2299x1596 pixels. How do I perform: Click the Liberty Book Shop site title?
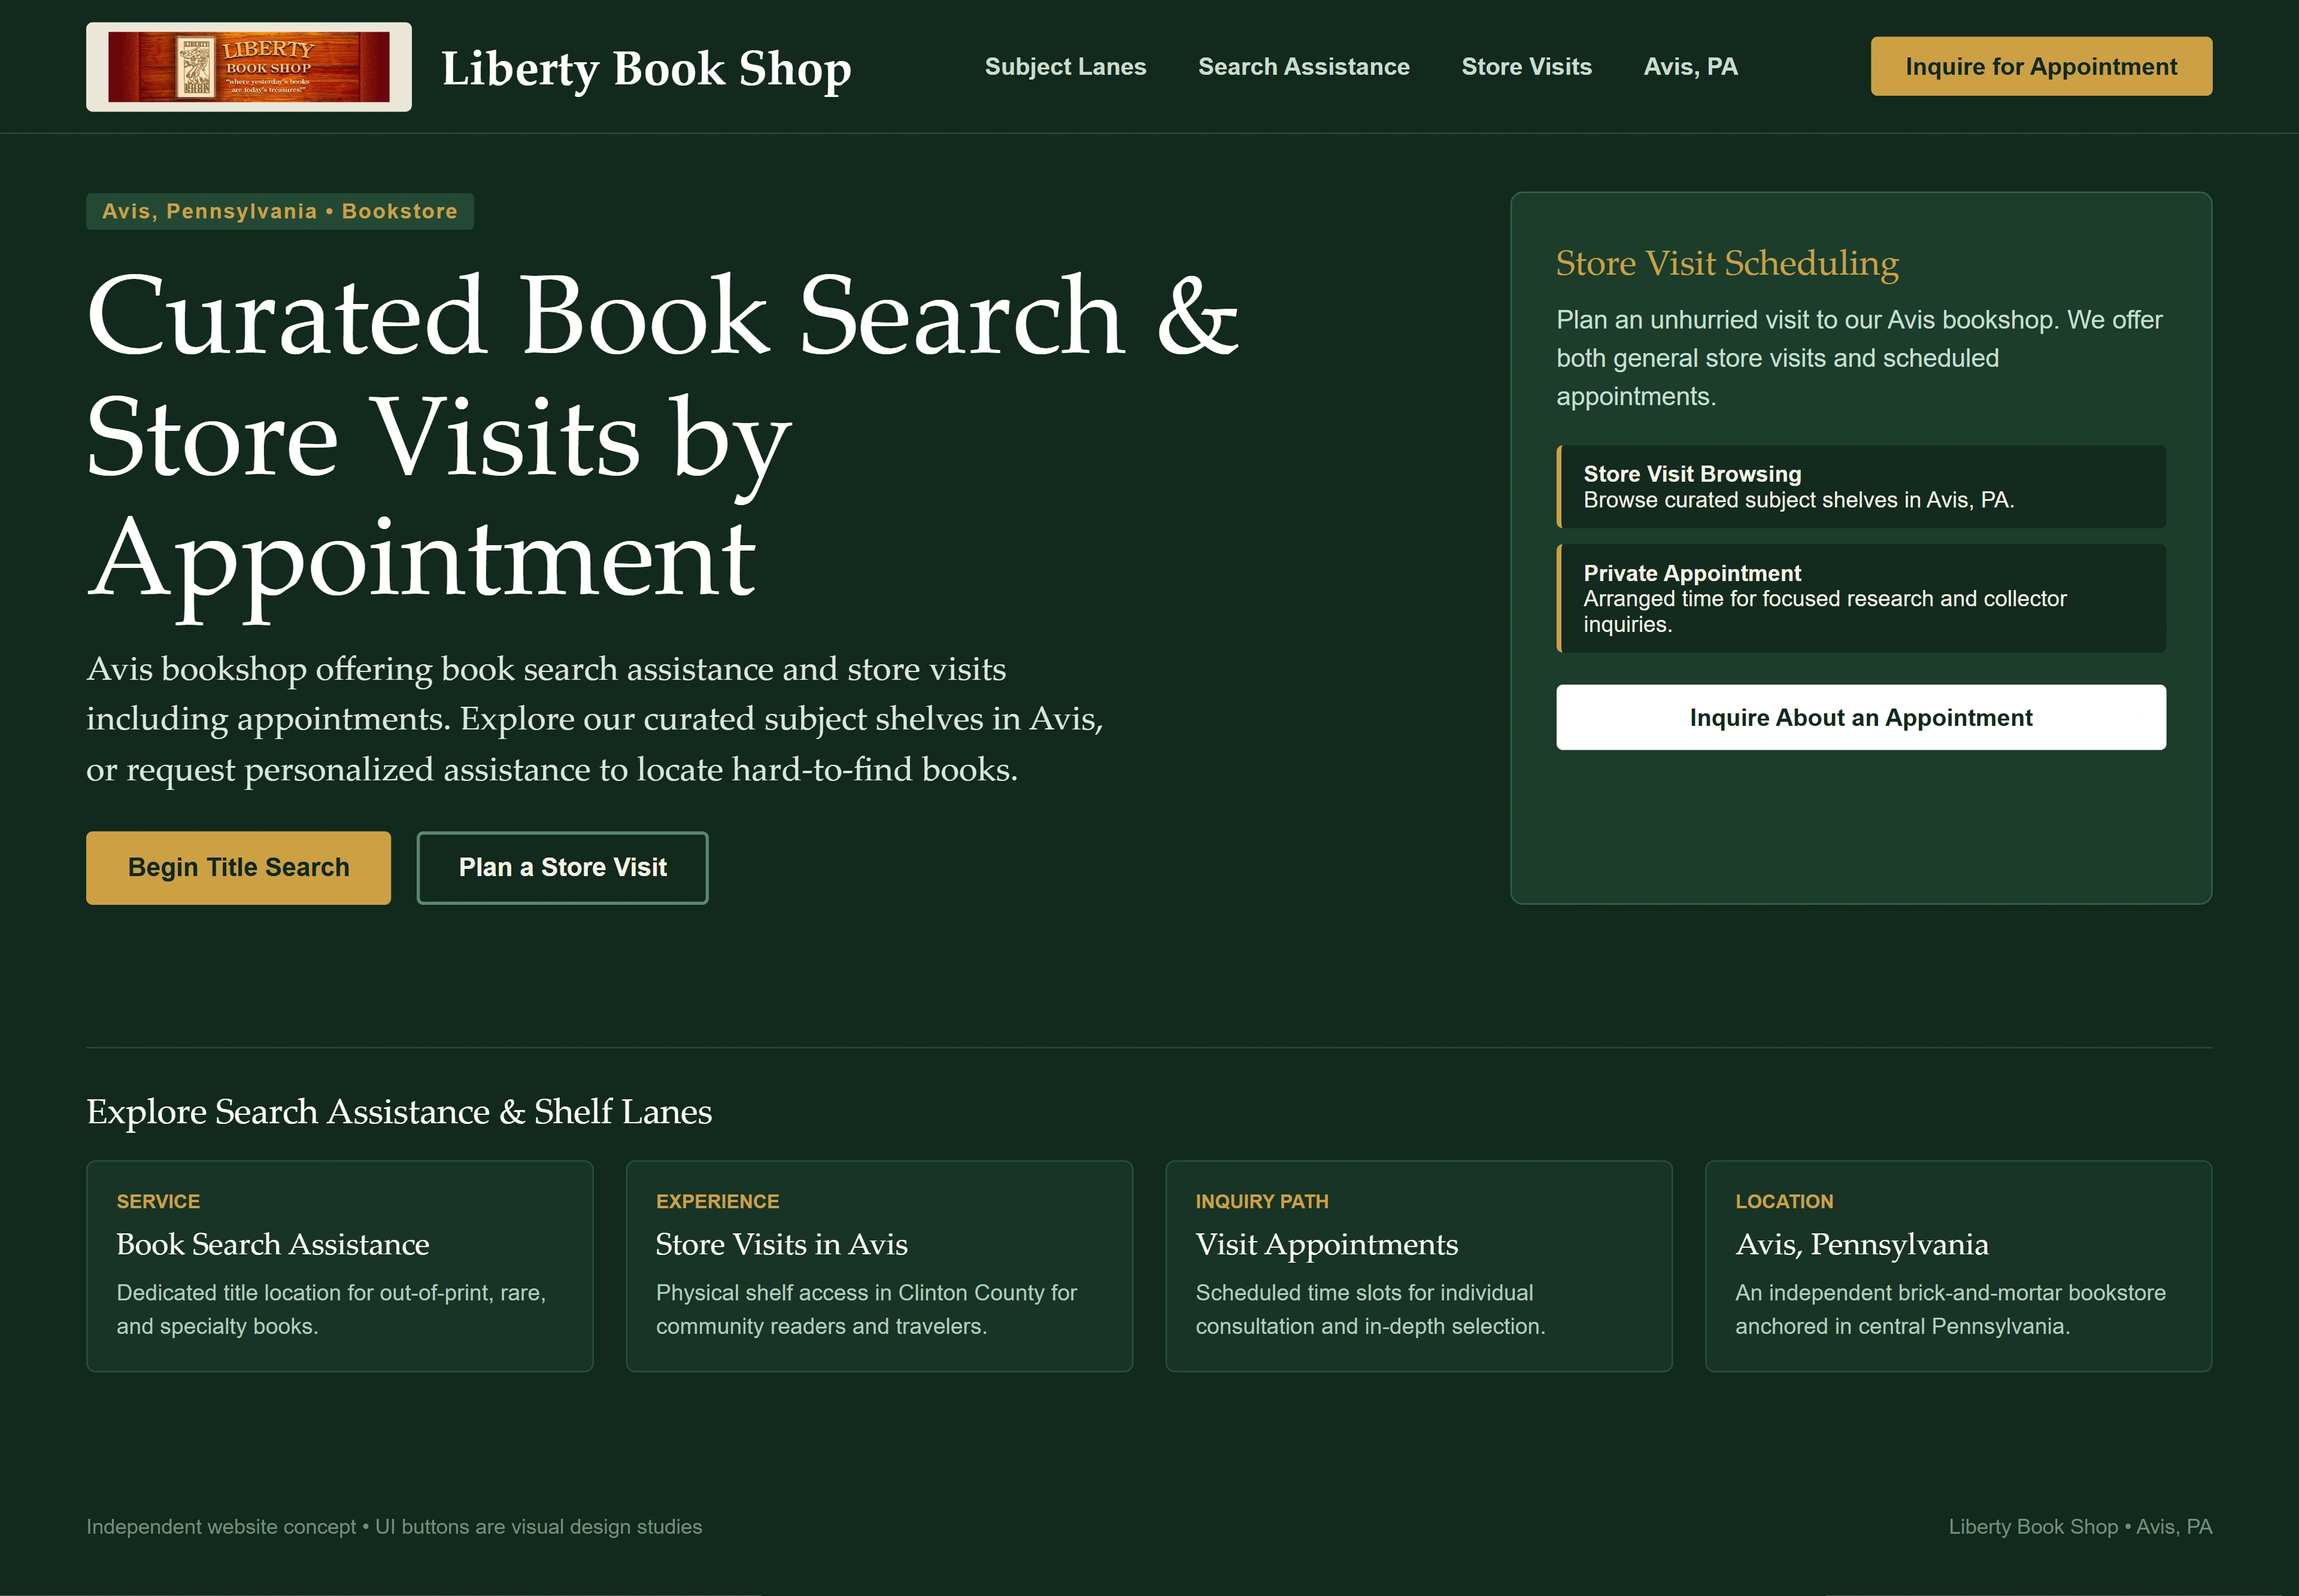tap(646, 68)
